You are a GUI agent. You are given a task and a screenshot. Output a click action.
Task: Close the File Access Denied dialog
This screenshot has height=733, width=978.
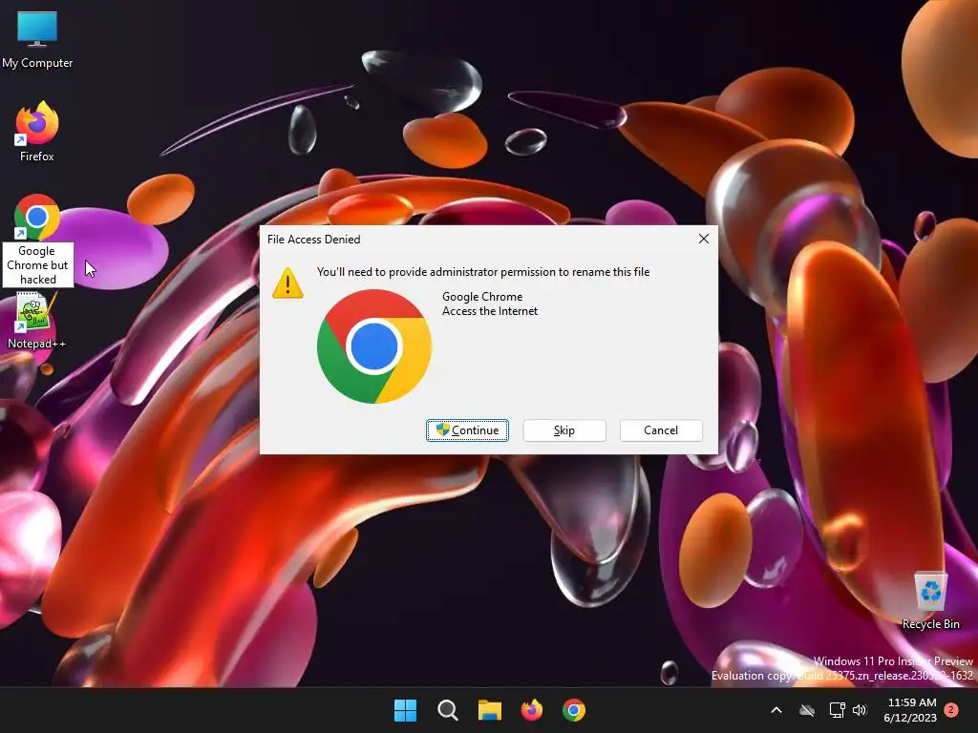pyautogui.click(x=704, y=239)
